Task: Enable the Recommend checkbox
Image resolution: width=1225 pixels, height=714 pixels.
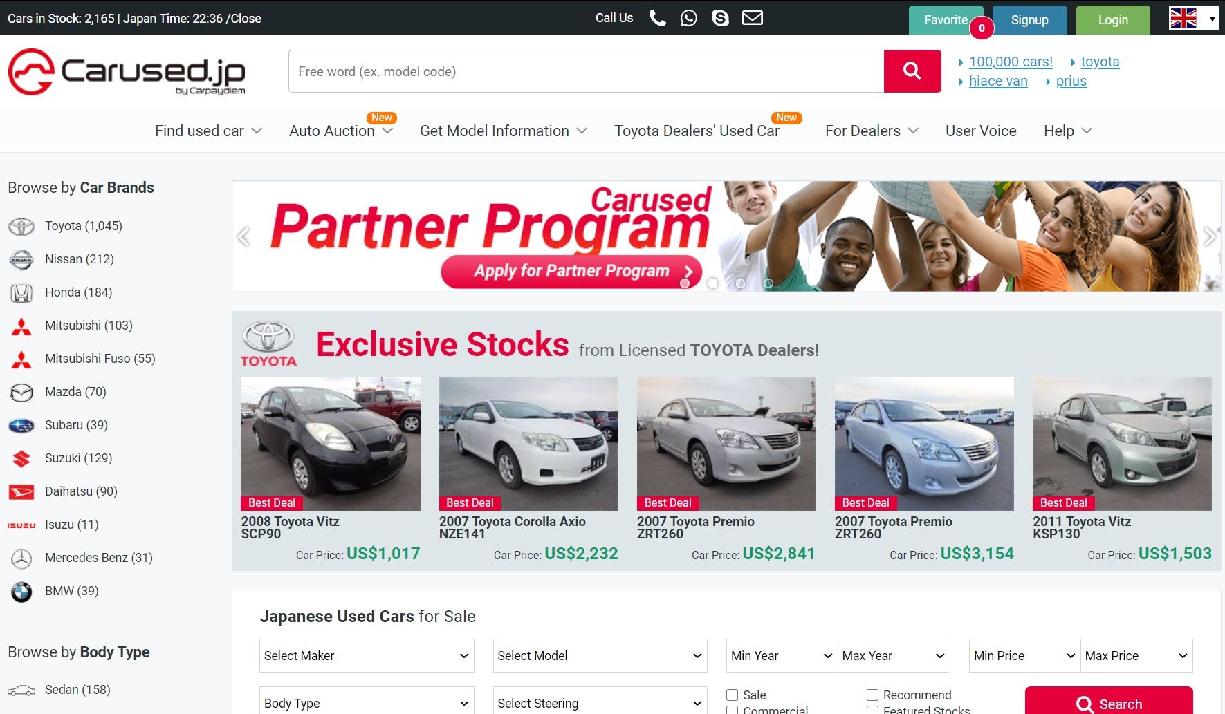Action: coord(873,695)
